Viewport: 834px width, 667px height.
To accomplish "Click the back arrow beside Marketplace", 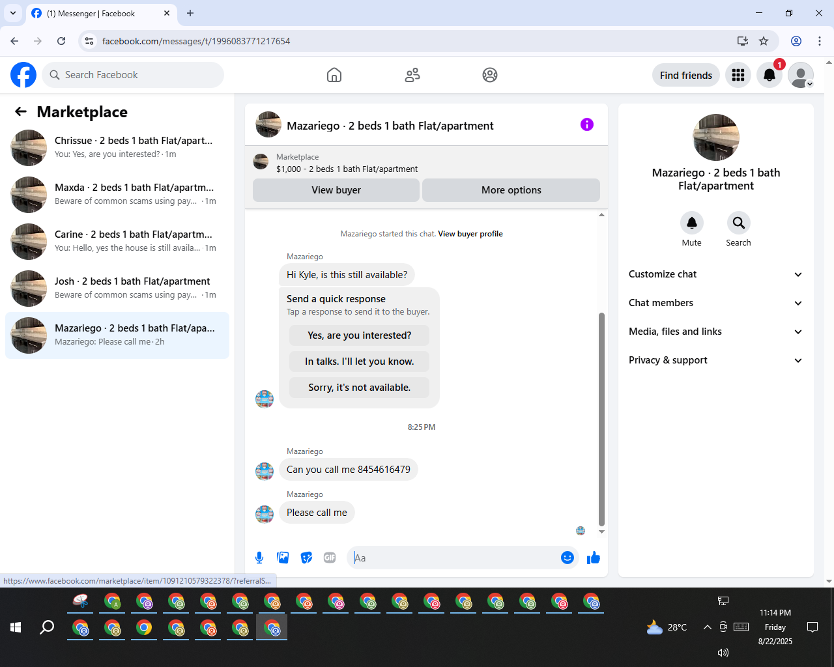I will click(21, 111).
